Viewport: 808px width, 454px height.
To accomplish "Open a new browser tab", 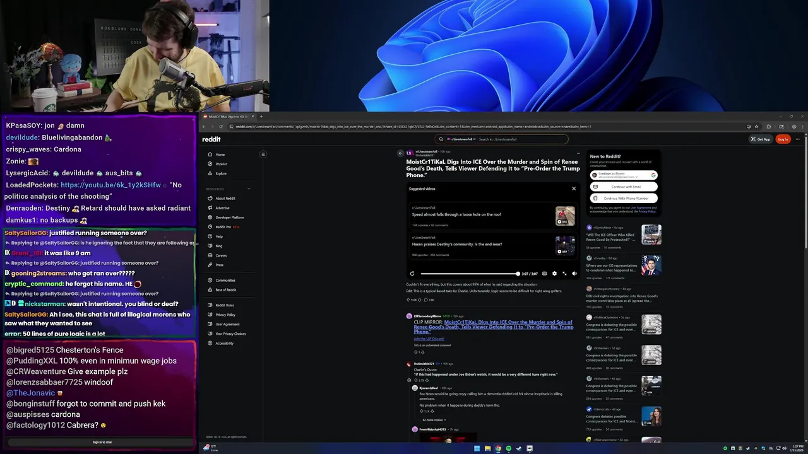I will [x=261, y=117].
